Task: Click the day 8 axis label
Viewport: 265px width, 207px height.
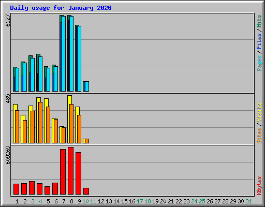Action: pyautogui.click(x=71, y=201)
